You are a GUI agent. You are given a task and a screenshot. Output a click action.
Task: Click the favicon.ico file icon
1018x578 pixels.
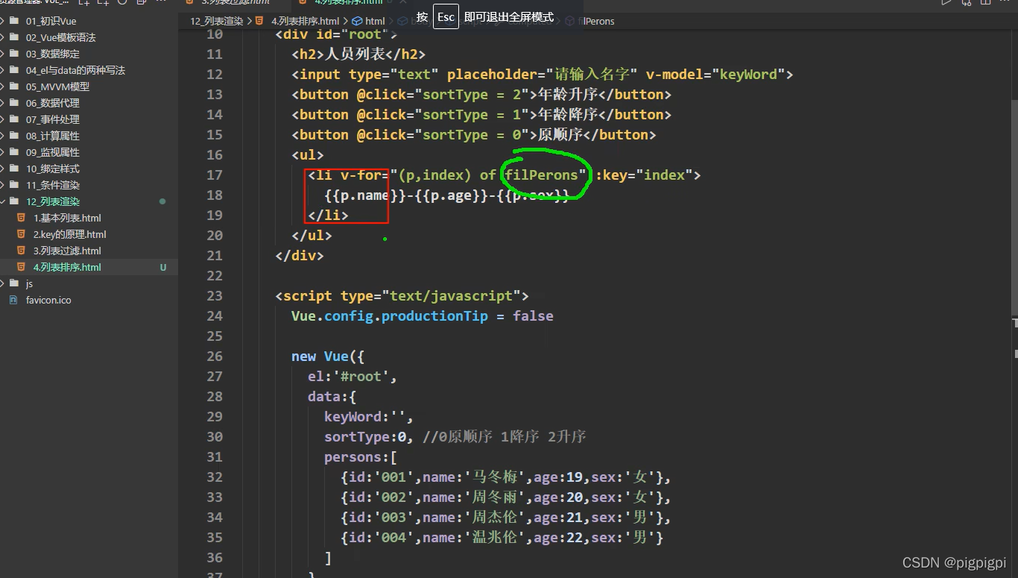13,300
